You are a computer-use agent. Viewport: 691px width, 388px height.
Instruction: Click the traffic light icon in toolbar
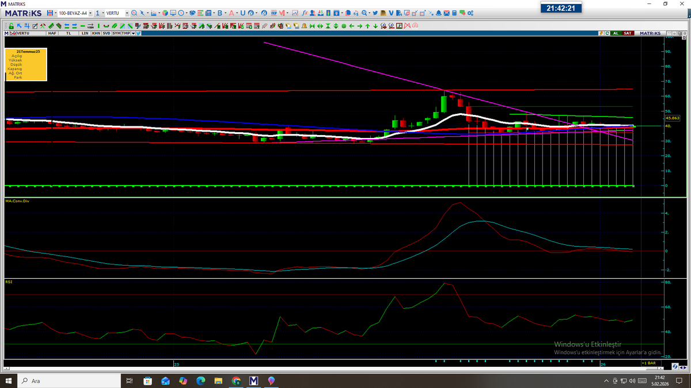tap(328, 13)
